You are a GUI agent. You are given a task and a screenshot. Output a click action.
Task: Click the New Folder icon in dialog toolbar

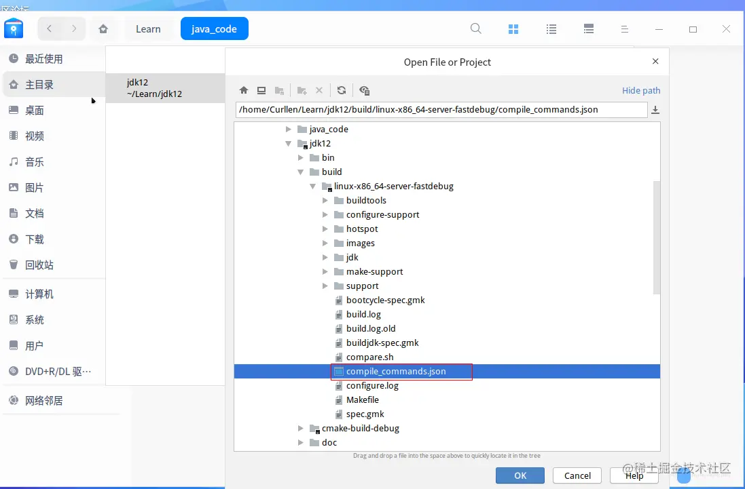click(302, 90)
